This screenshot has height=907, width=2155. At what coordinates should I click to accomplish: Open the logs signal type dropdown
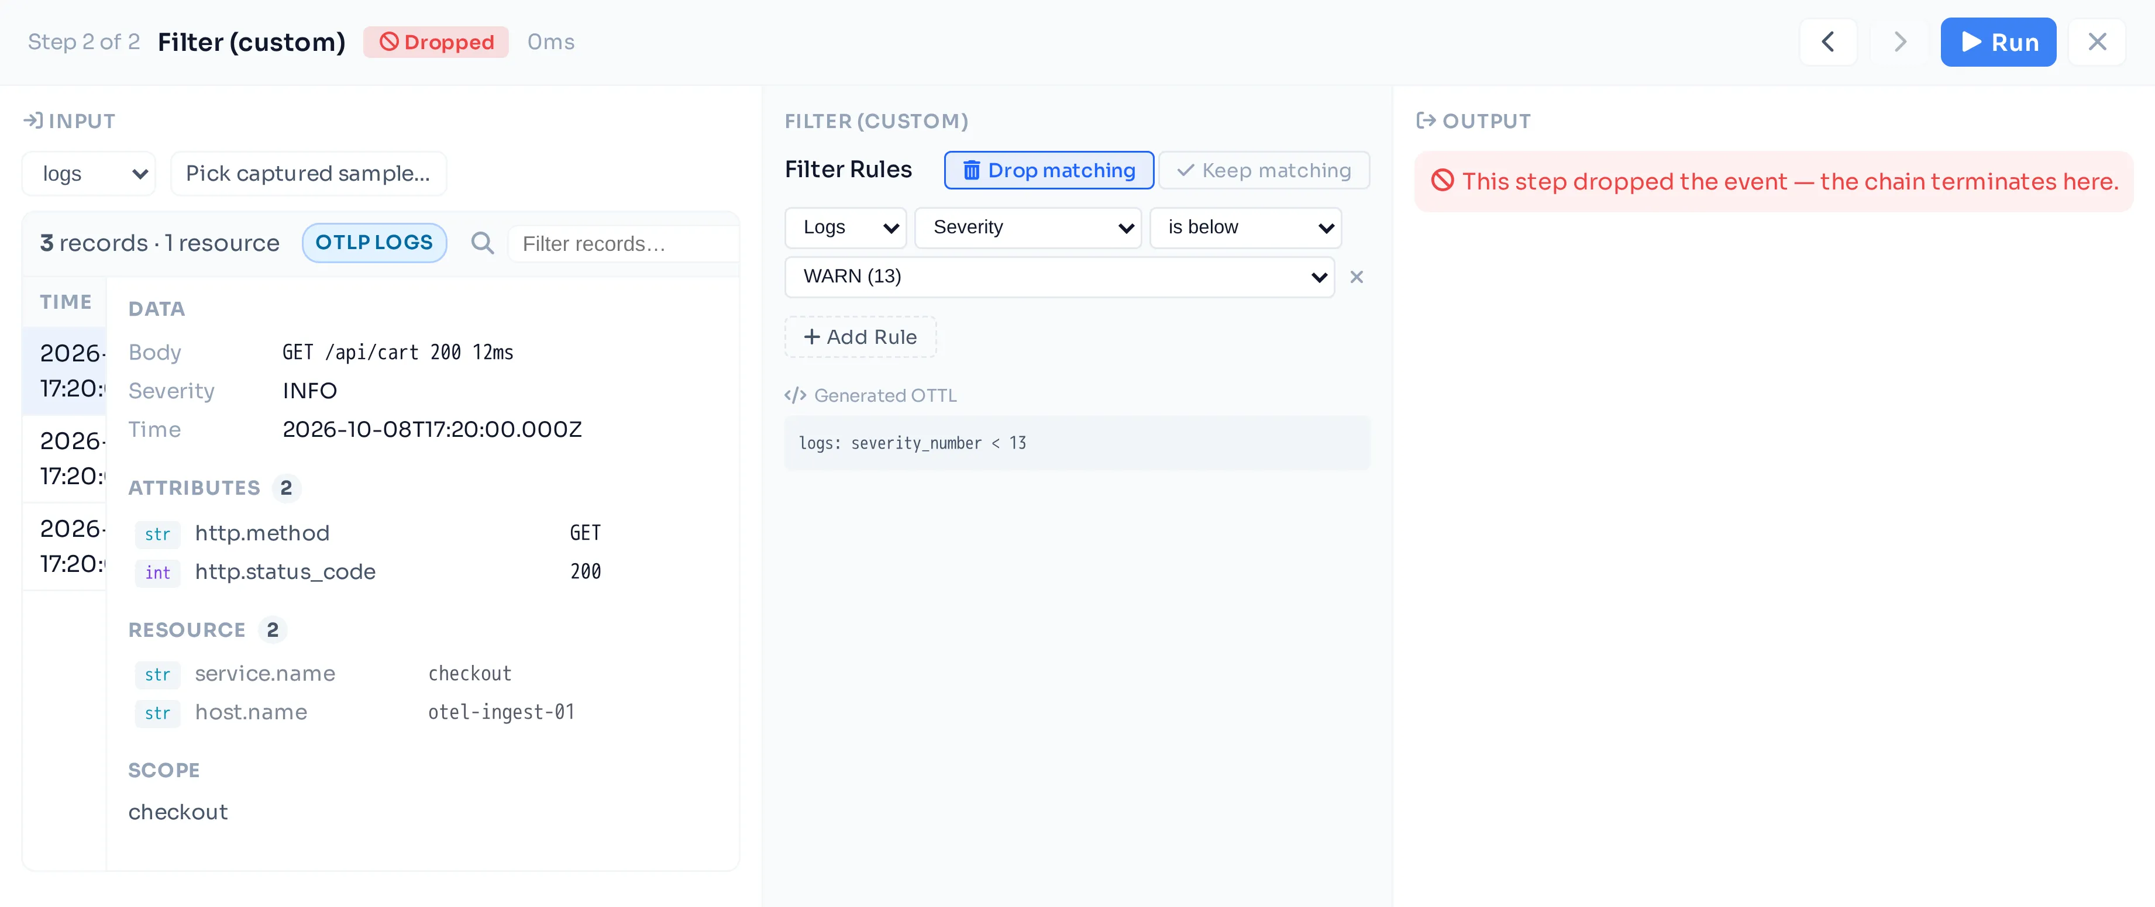(x=89, y=174)
